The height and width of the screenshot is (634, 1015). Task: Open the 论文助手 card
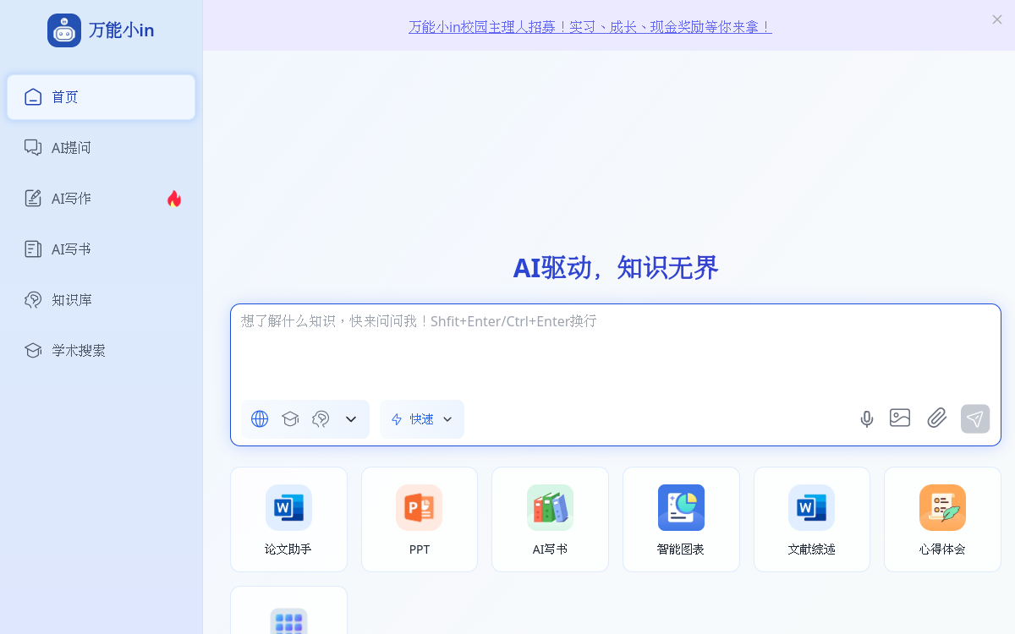[288, 519]
